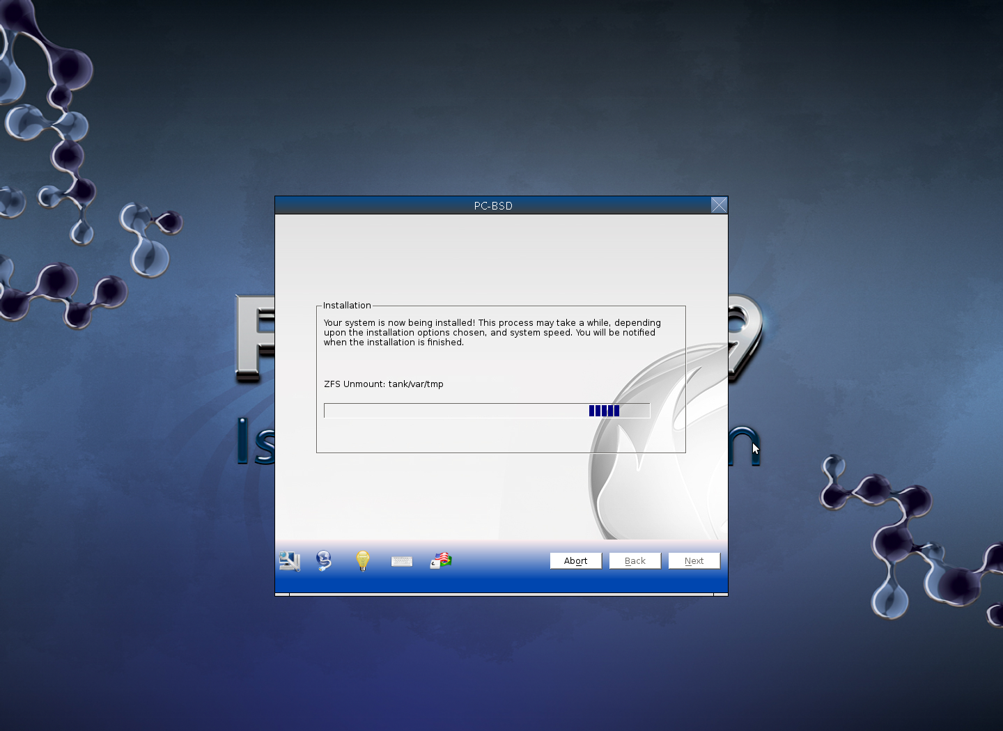Click the Back button
Screen dimensions: 1003x731
[635, 560]
